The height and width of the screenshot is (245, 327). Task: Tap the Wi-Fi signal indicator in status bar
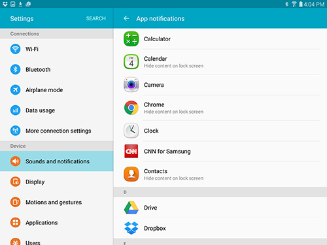coord(294,4)
